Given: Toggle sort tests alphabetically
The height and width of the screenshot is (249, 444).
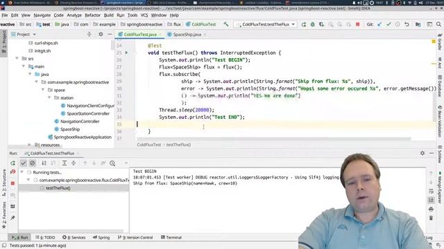Looking at the screenshot, I should (x=44, y=163).
